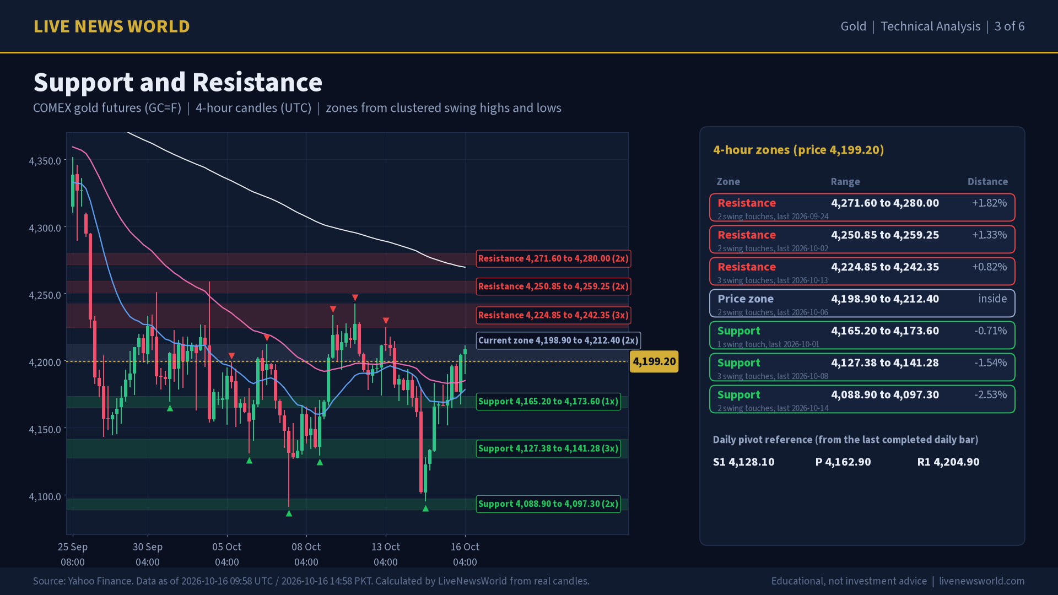The width and height of the screenshot is (1058, 595).
Task: Click the livenewsworld.com footer text
Action: 982,581
